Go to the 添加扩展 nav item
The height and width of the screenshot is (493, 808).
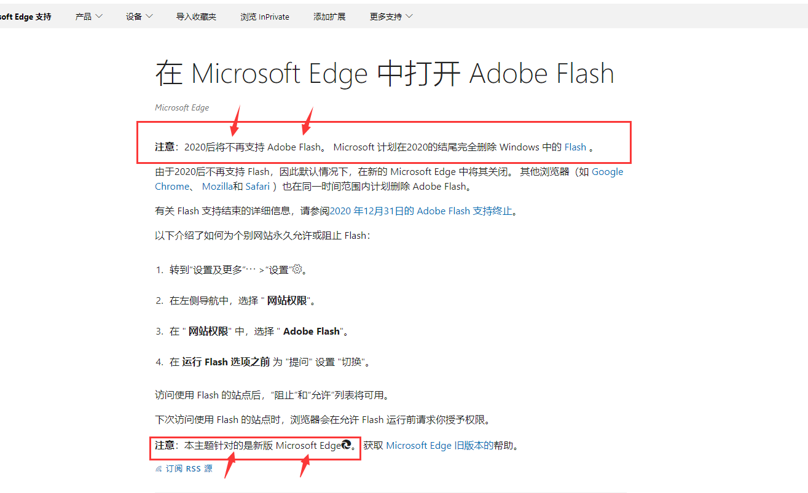(x=329, y=17)
